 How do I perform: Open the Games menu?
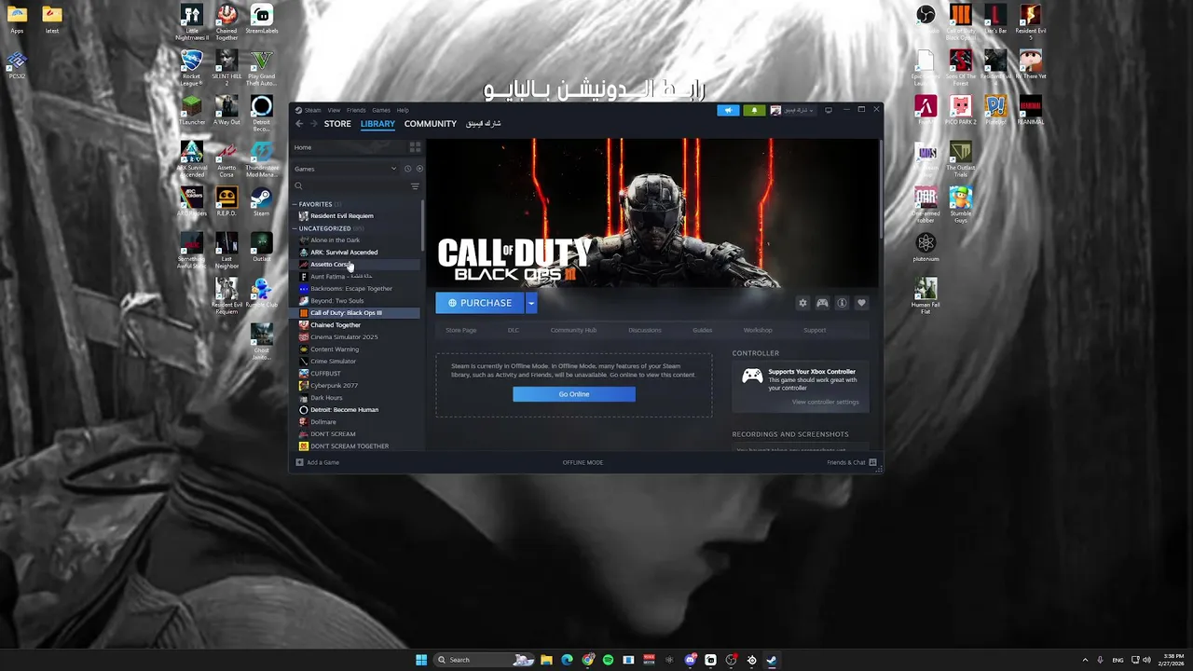[x=381, y=110]
